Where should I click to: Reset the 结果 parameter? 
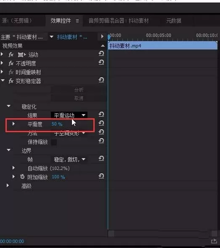coord(101,115)
